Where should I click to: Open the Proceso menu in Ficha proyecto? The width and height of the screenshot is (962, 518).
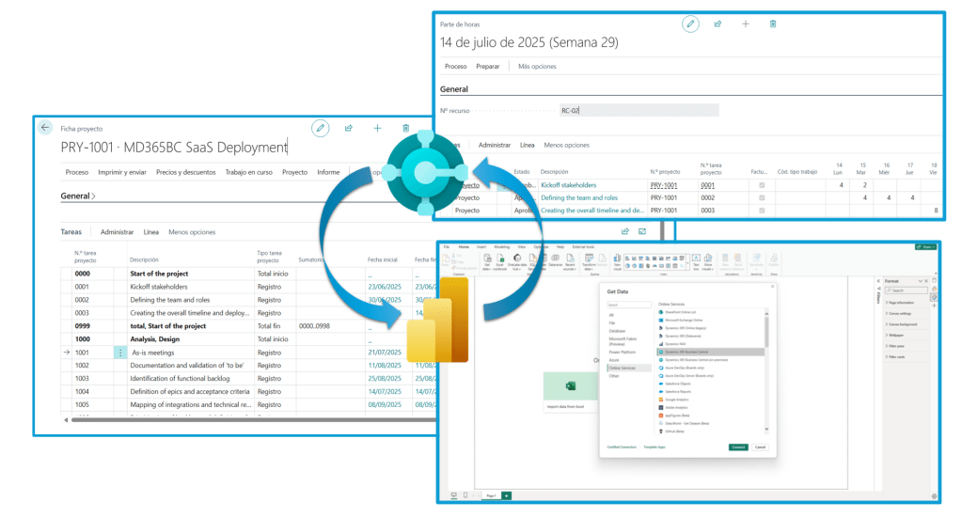point(77,172)
